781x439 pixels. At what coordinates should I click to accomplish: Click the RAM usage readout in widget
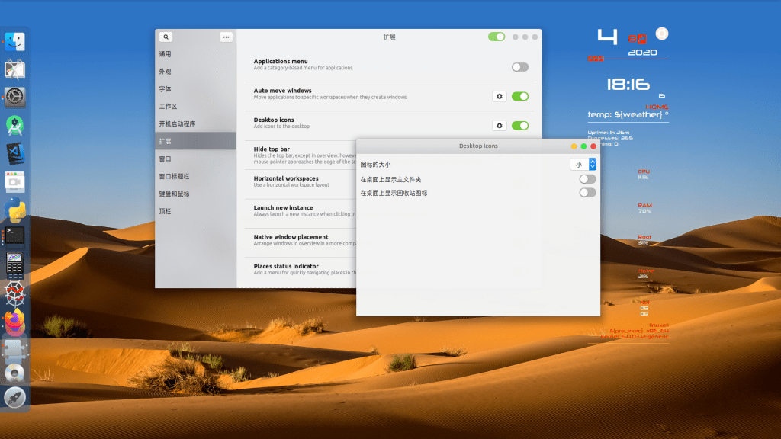click(x=644, y=207)
